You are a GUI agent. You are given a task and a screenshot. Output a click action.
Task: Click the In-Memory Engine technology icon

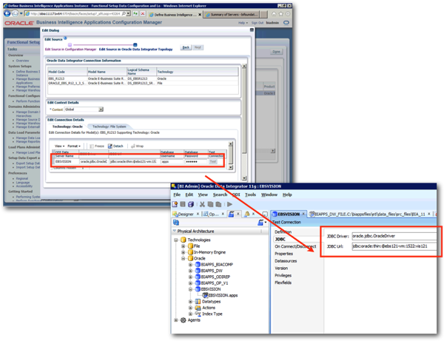(x=191, y=252)
